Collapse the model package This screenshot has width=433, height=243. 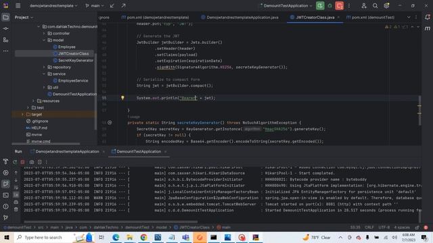[44, 40]
